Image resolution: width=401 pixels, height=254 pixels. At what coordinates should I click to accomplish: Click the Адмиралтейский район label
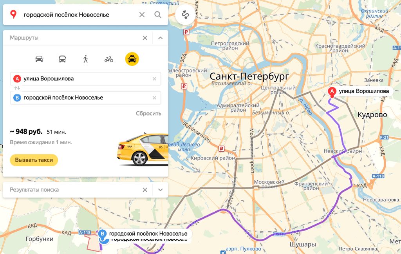pyautogui.click(x=238, y=107)
